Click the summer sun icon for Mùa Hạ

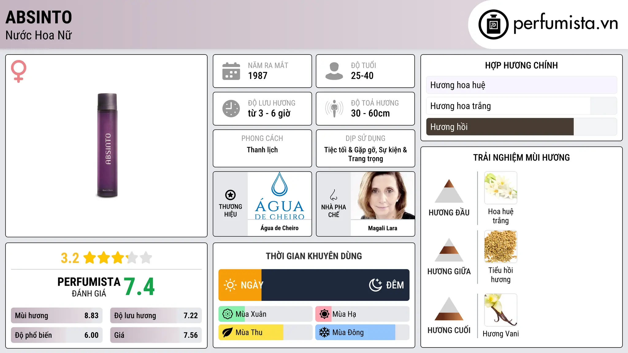click(x=324, y=314)
